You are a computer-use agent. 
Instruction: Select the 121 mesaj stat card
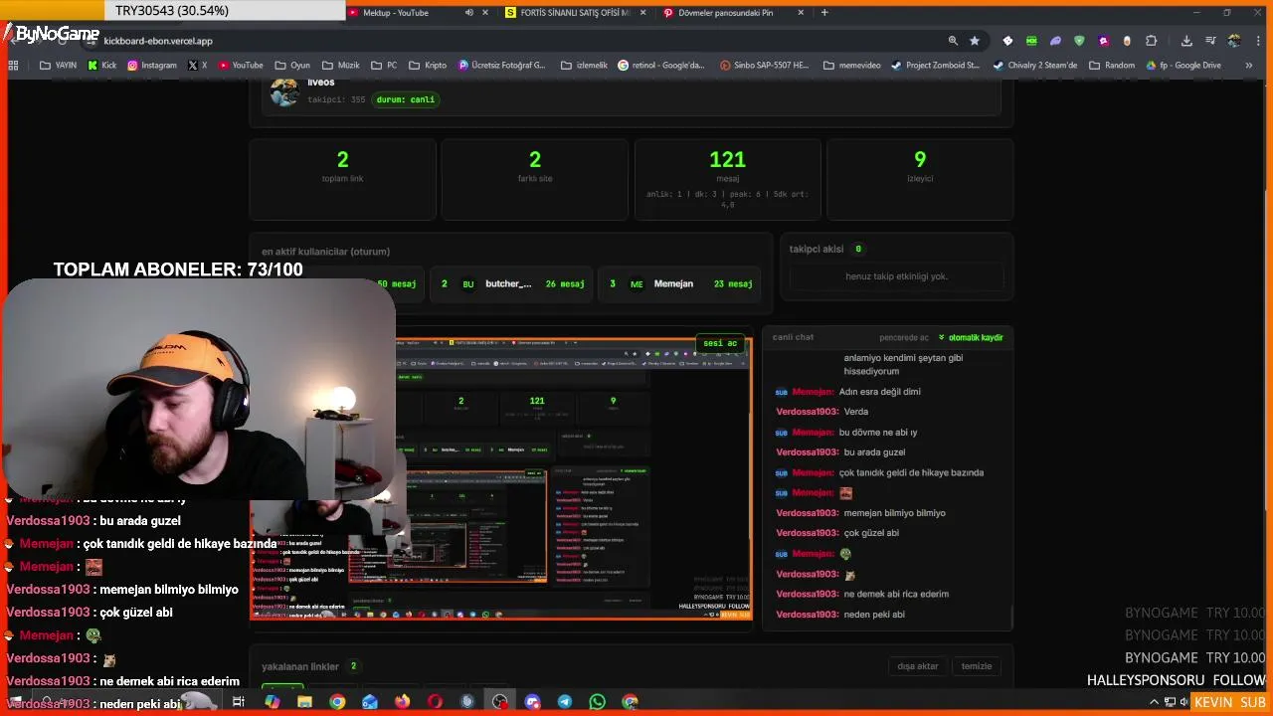click(727, 179)
